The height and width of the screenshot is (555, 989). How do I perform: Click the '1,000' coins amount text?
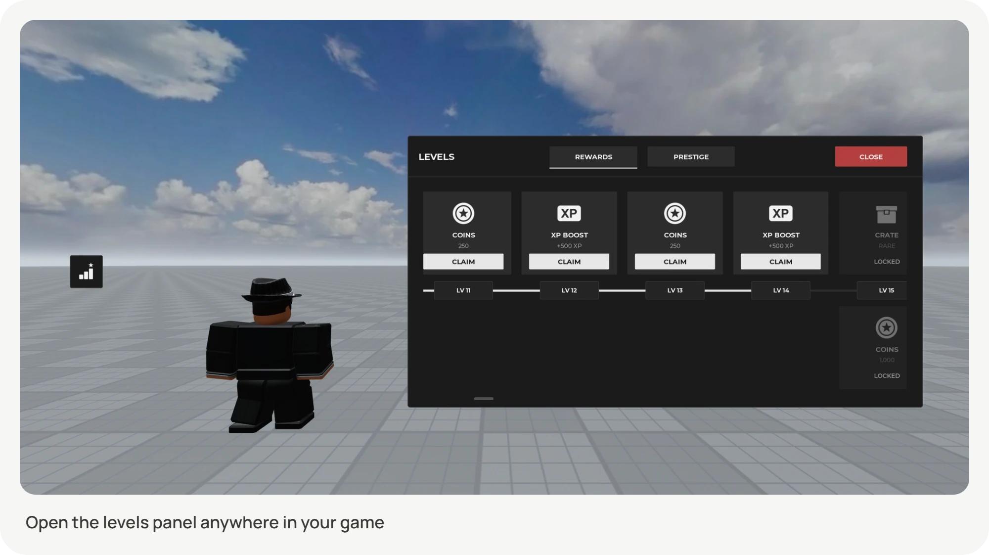point(887,360)
